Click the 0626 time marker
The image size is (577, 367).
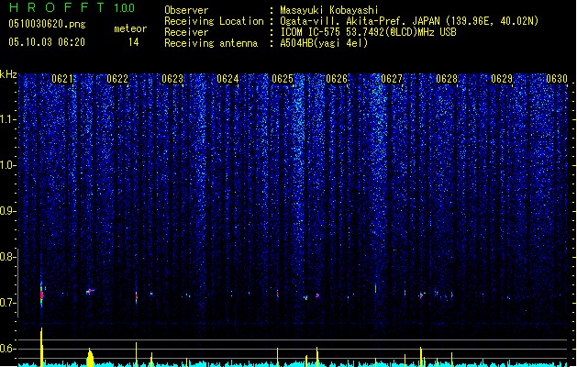(x=337, y=79)
